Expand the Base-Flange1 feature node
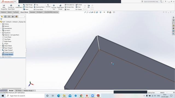This screenshot has width=175, height=98. pyautogui.click(x=1, y=48)
